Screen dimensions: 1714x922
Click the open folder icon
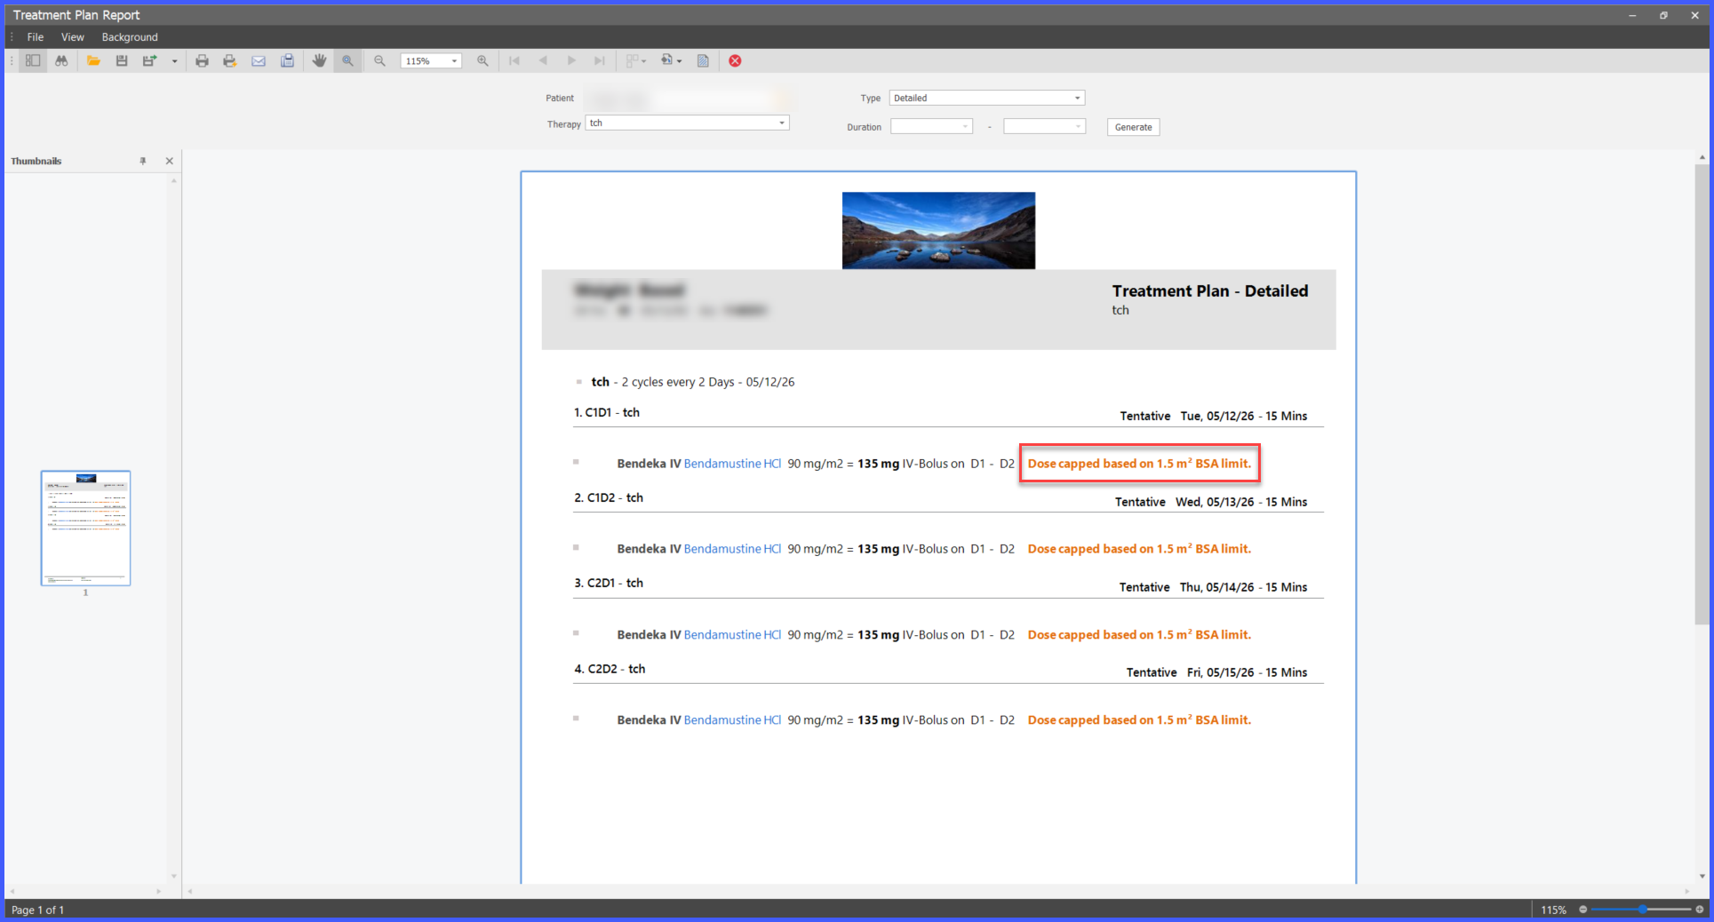point(93,60)
